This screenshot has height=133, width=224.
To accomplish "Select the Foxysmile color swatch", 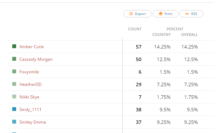I will click(x=14, y=71).
